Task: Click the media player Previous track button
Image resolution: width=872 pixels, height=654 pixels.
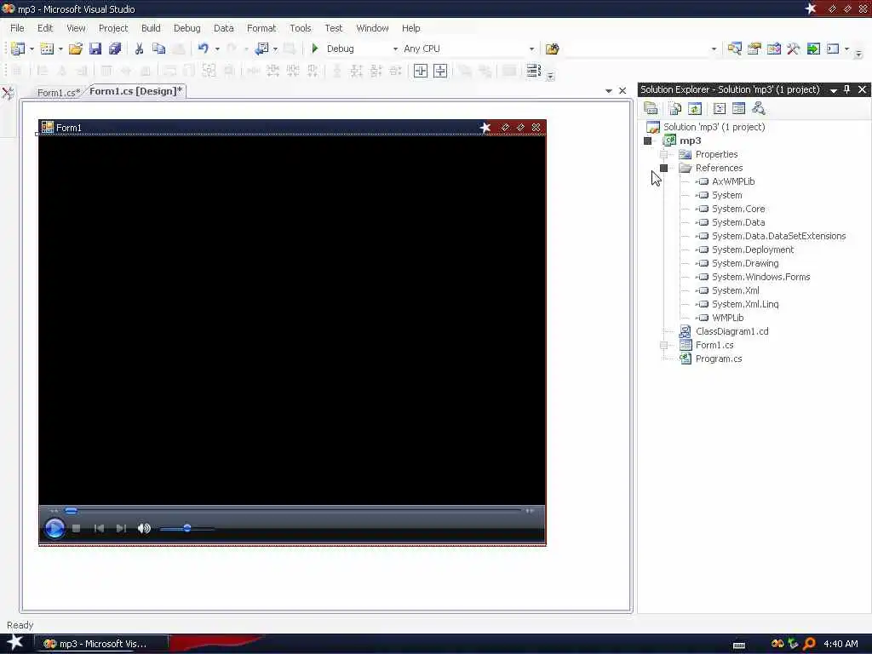Action: [99, 528]
